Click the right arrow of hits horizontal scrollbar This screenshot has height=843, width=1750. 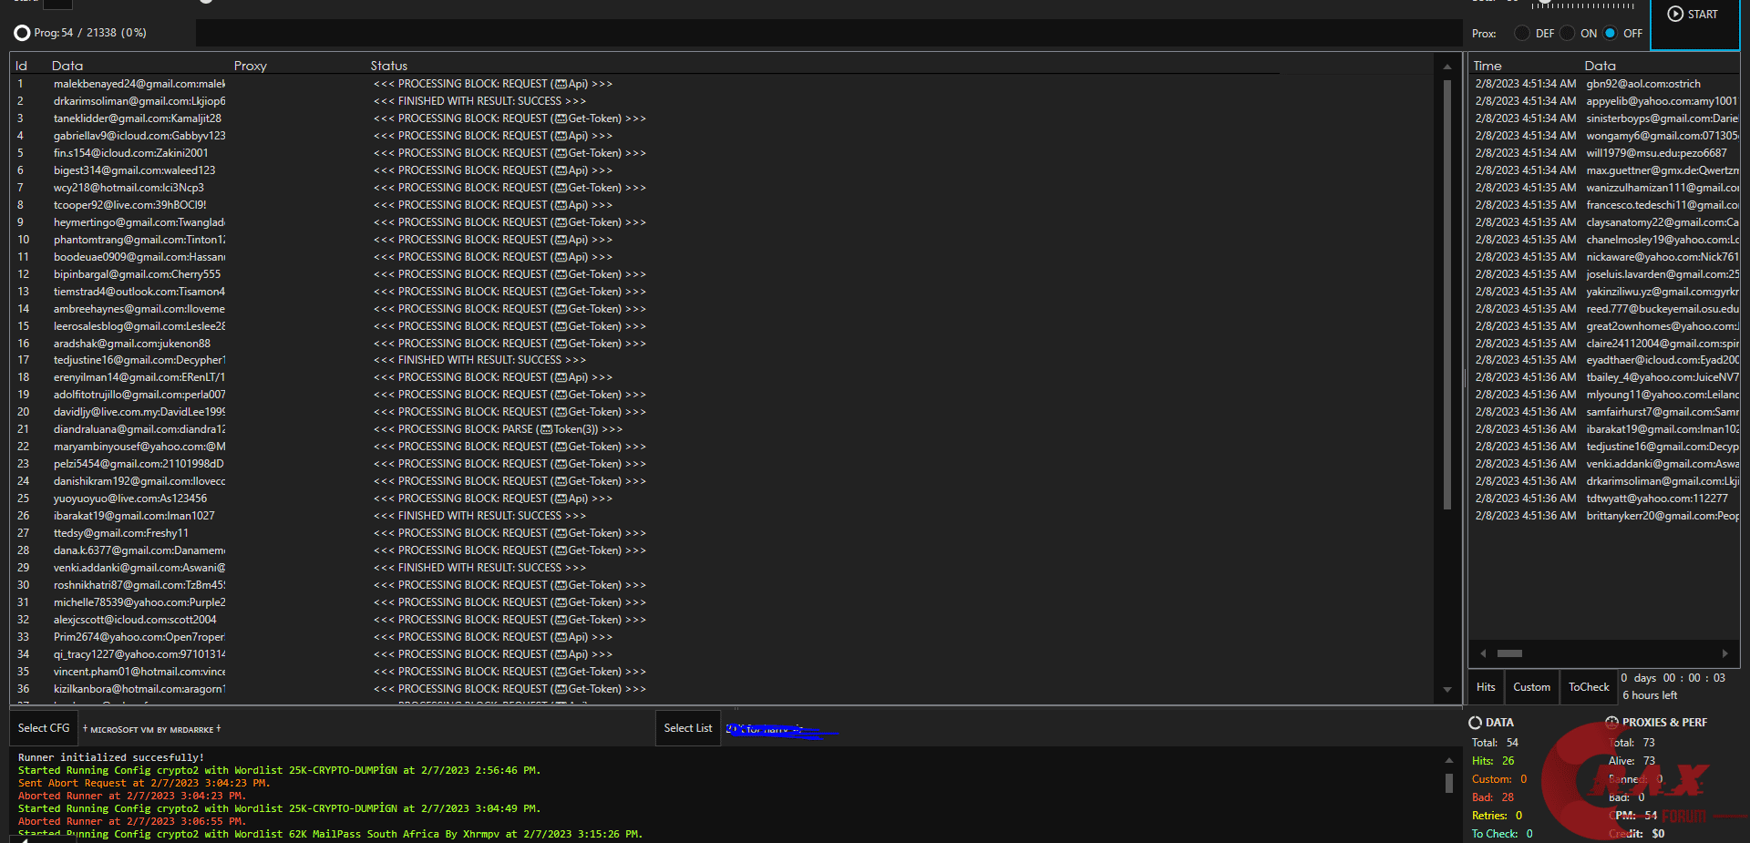pos(1724,653)
